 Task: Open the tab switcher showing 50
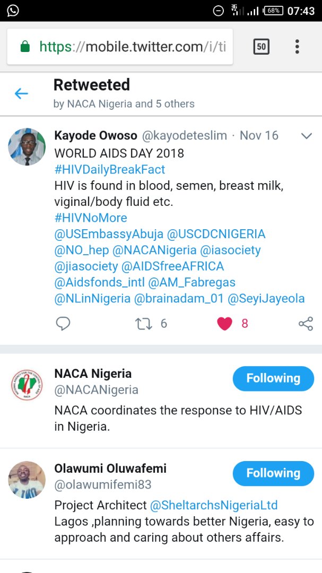click(260, 47)
